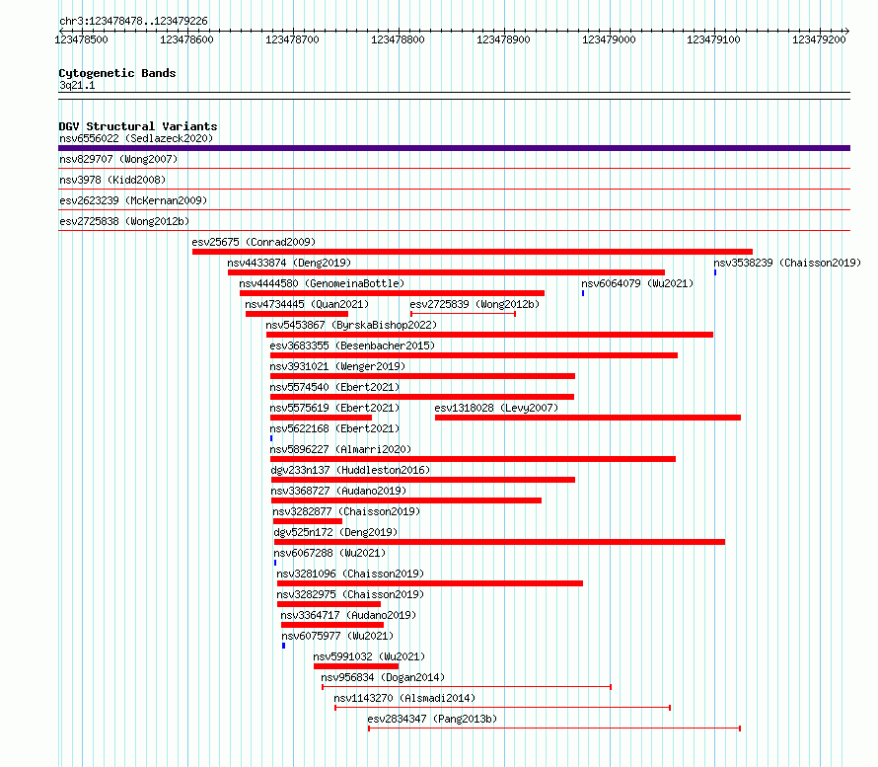Select esv2725838 (Wong2012b) label
Image resolution: width=878 pixels, height=767 pixels.
point(124,221)
